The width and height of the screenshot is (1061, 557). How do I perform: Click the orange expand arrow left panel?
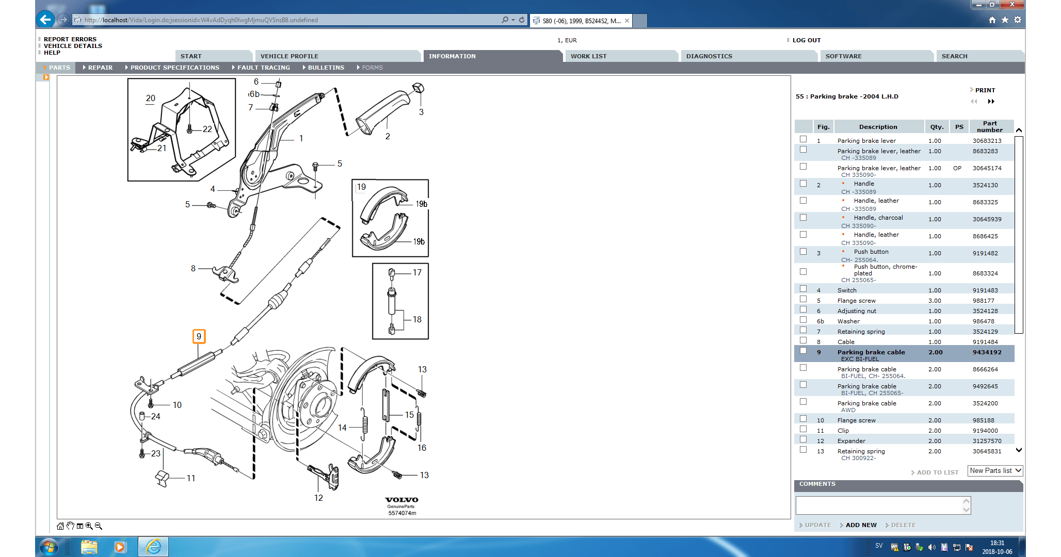point(46,77)
